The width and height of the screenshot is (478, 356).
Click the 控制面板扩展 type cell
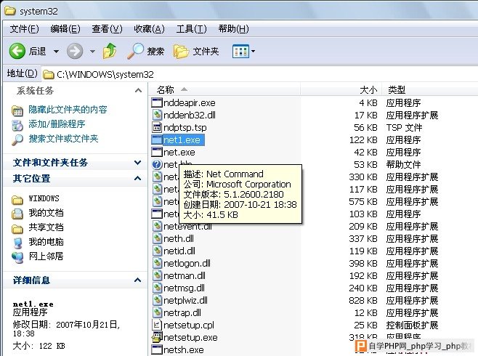click(x=412, y=325)
